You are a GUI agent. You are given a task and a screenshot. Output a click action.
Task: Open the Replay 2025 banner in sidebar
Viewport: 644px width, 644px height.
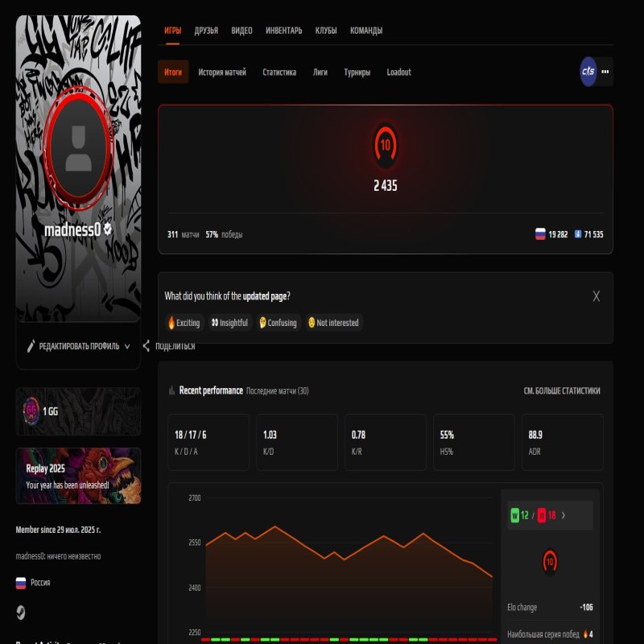[x=77, y=475]
